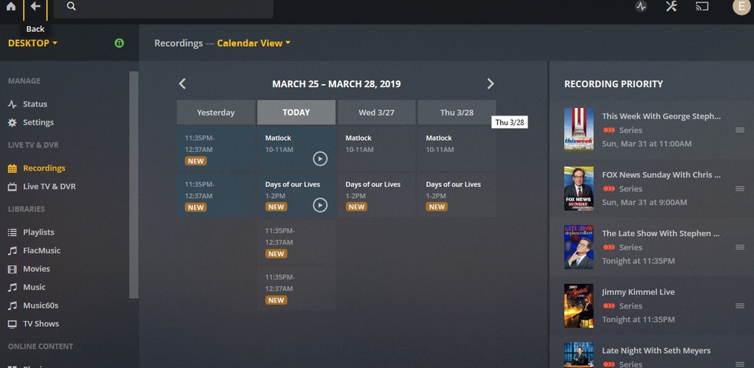This screenshot has width=754, height=368.
Task: Open Thu 3/28 Matlock 10-11AM entry
Action: (x=457, y=149)
